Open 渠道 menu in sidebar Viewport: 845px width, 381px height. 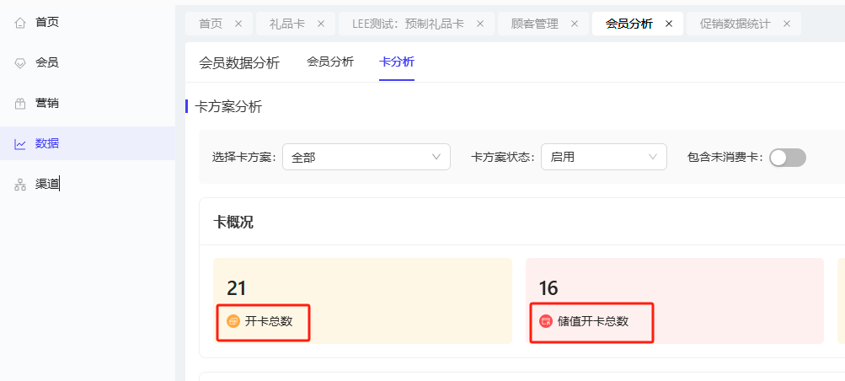pyautogui.click(x=88, y=185)
